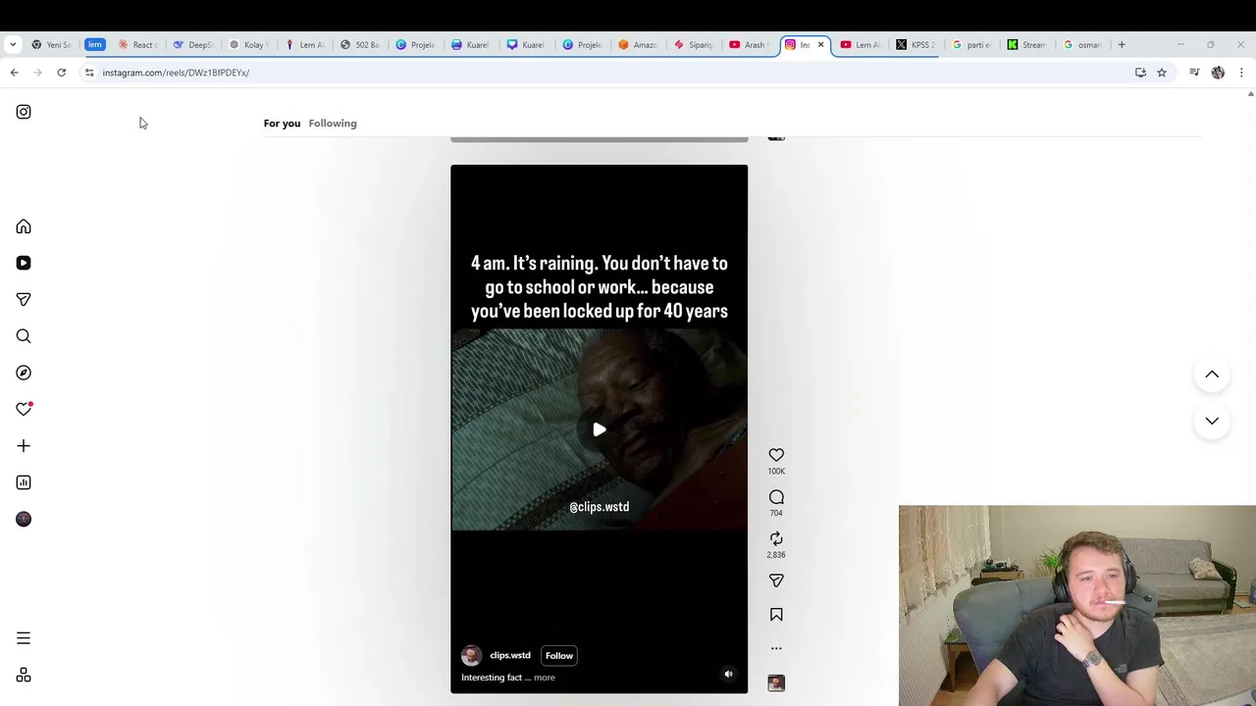Go to previous reel with up chevron
The image size is (1256, 706).
(1212, 375)
